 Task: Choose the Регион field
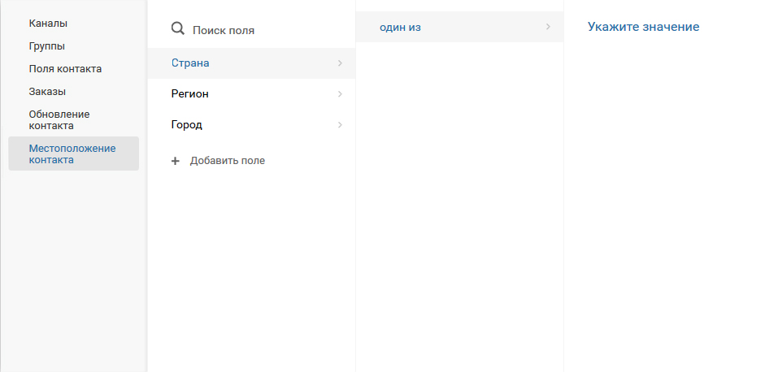[x=189, y=94]
